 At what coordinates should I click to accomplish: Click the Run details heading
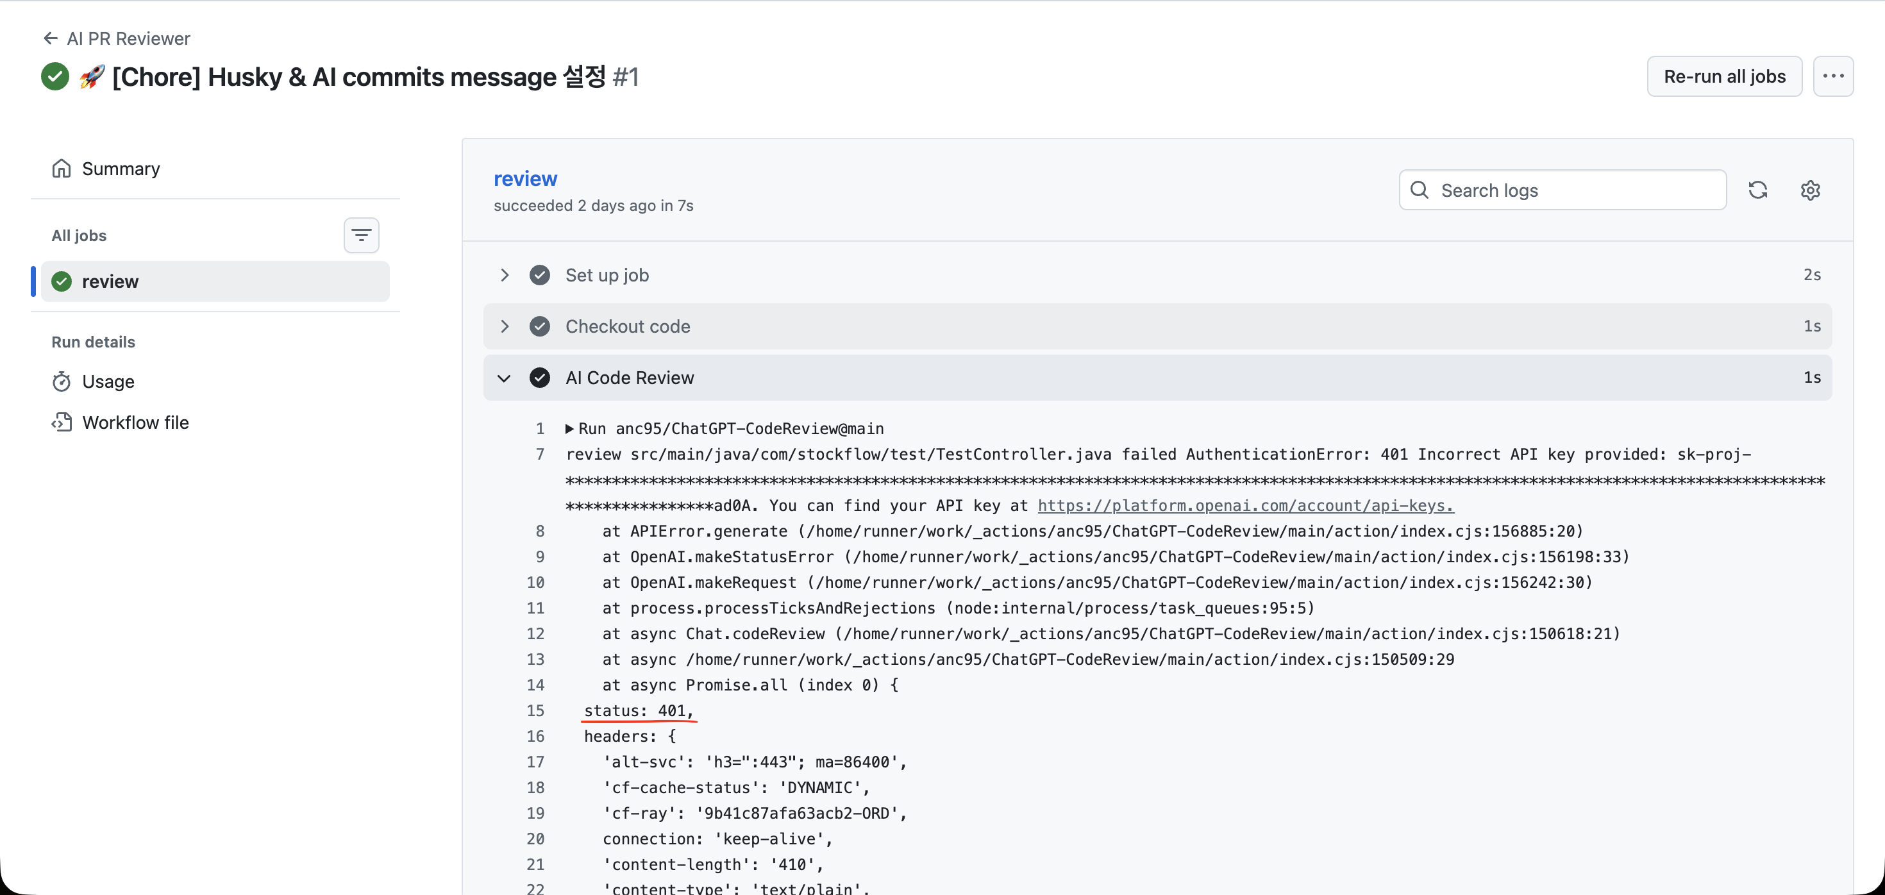[x=93, y=342]
